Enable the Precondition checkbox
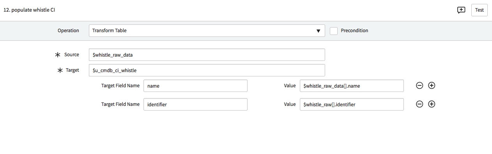This screenshot has height=154, width=492. [x=334, y=31]
